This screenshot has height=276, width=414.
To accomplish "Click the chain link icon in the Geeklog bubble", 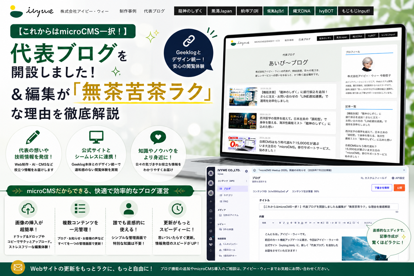I will tap(189, 41).
